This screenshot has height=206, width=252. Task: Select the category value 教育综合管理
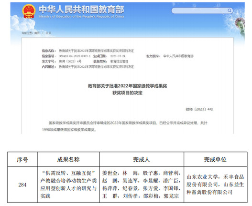tap(119, 62)
